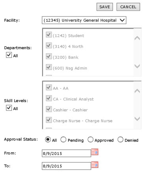Uncheck the Charge Nurse skill level

click(49, 120)
